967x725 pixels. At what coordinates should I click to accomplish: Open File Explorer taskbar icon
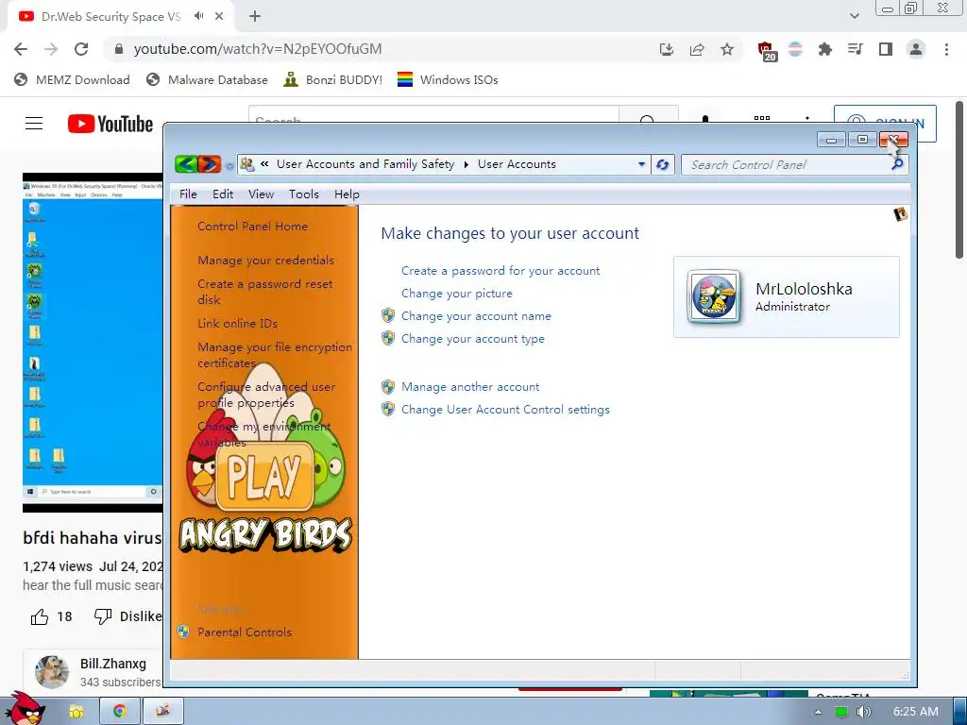(76, 712)
